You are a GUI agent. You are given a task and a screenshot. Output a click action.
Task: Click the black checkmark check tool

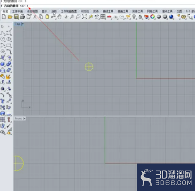pyautogui.click(x=8, y=126)
